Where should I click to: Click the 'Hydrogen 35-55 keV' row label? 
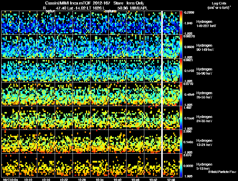coord(204,95)
